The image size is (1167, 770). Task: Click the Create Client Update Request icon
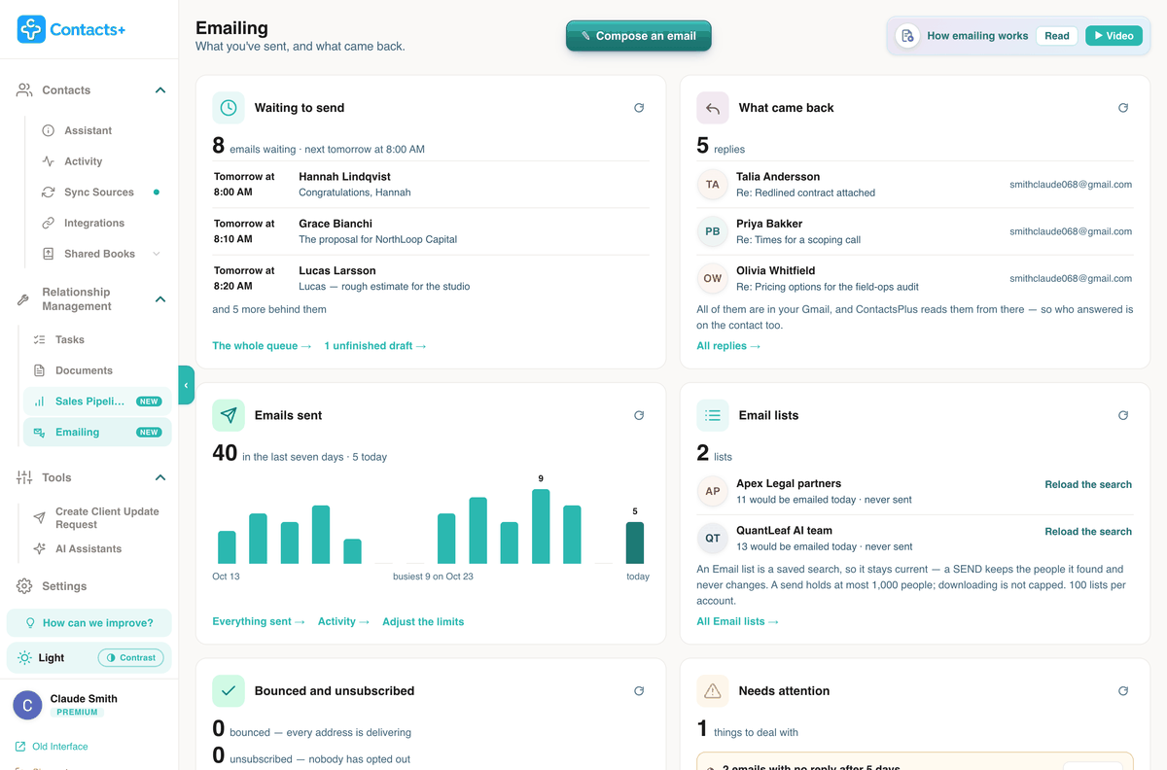[x=40, y=518]
